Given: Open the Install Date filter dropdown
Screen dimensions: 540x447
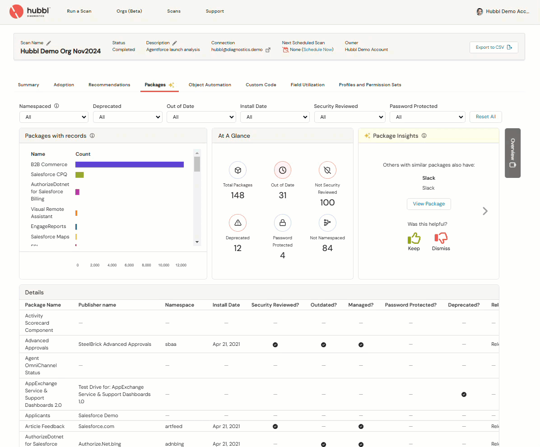Looking at the screenshot, I should pos(275,117).
